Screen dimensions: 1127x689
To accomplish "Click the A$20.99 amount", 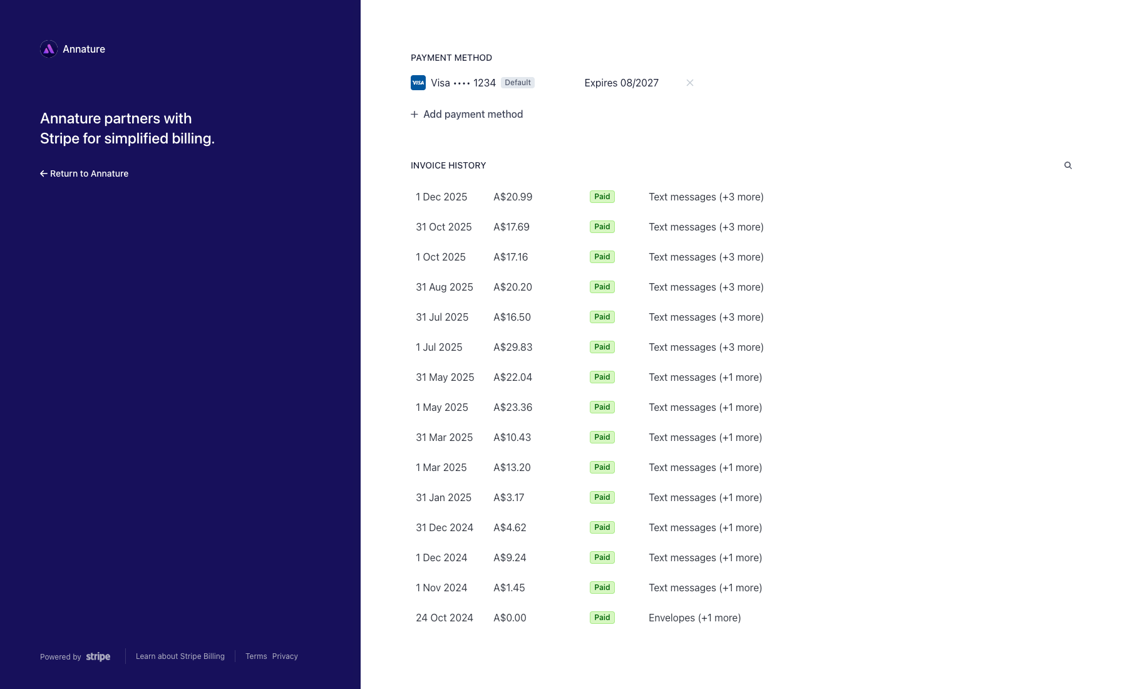I will pyautogui.click(x=513, y=197).
